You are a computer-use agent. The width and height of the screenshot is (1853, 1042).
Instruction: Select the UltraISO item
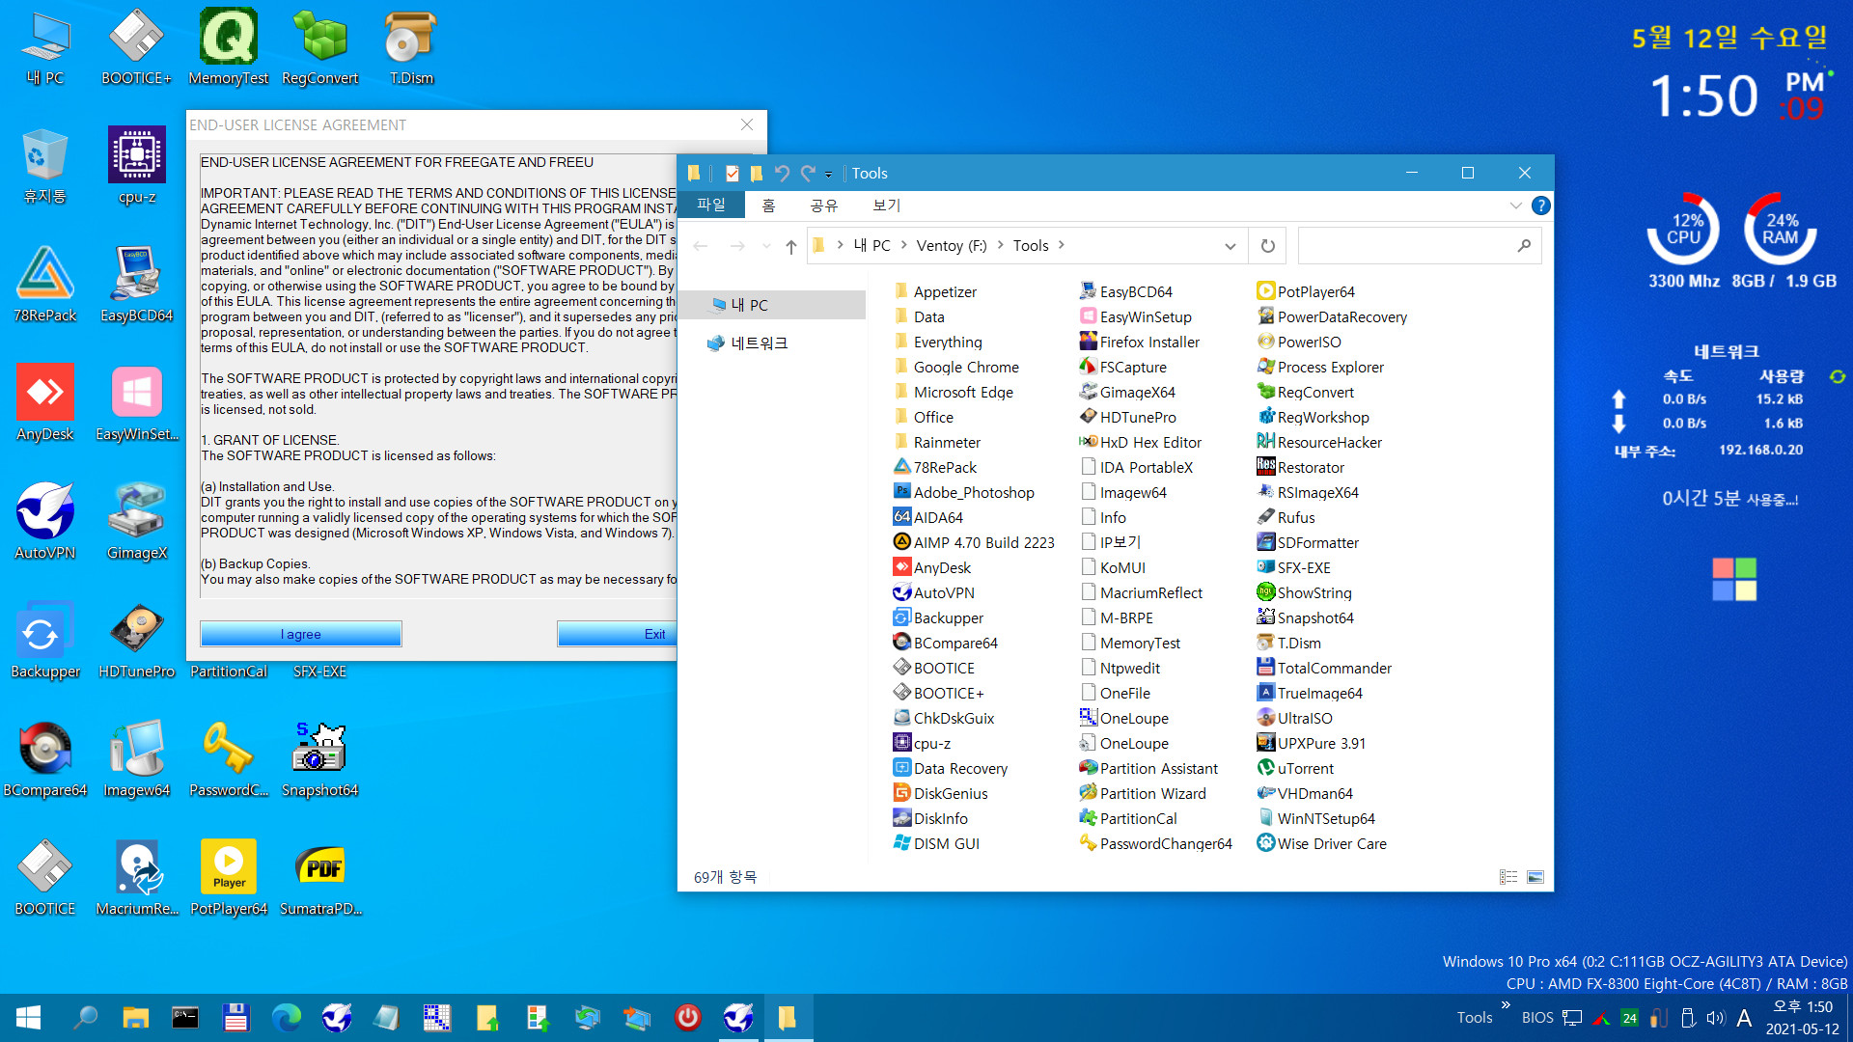[x=1294, y=719]
